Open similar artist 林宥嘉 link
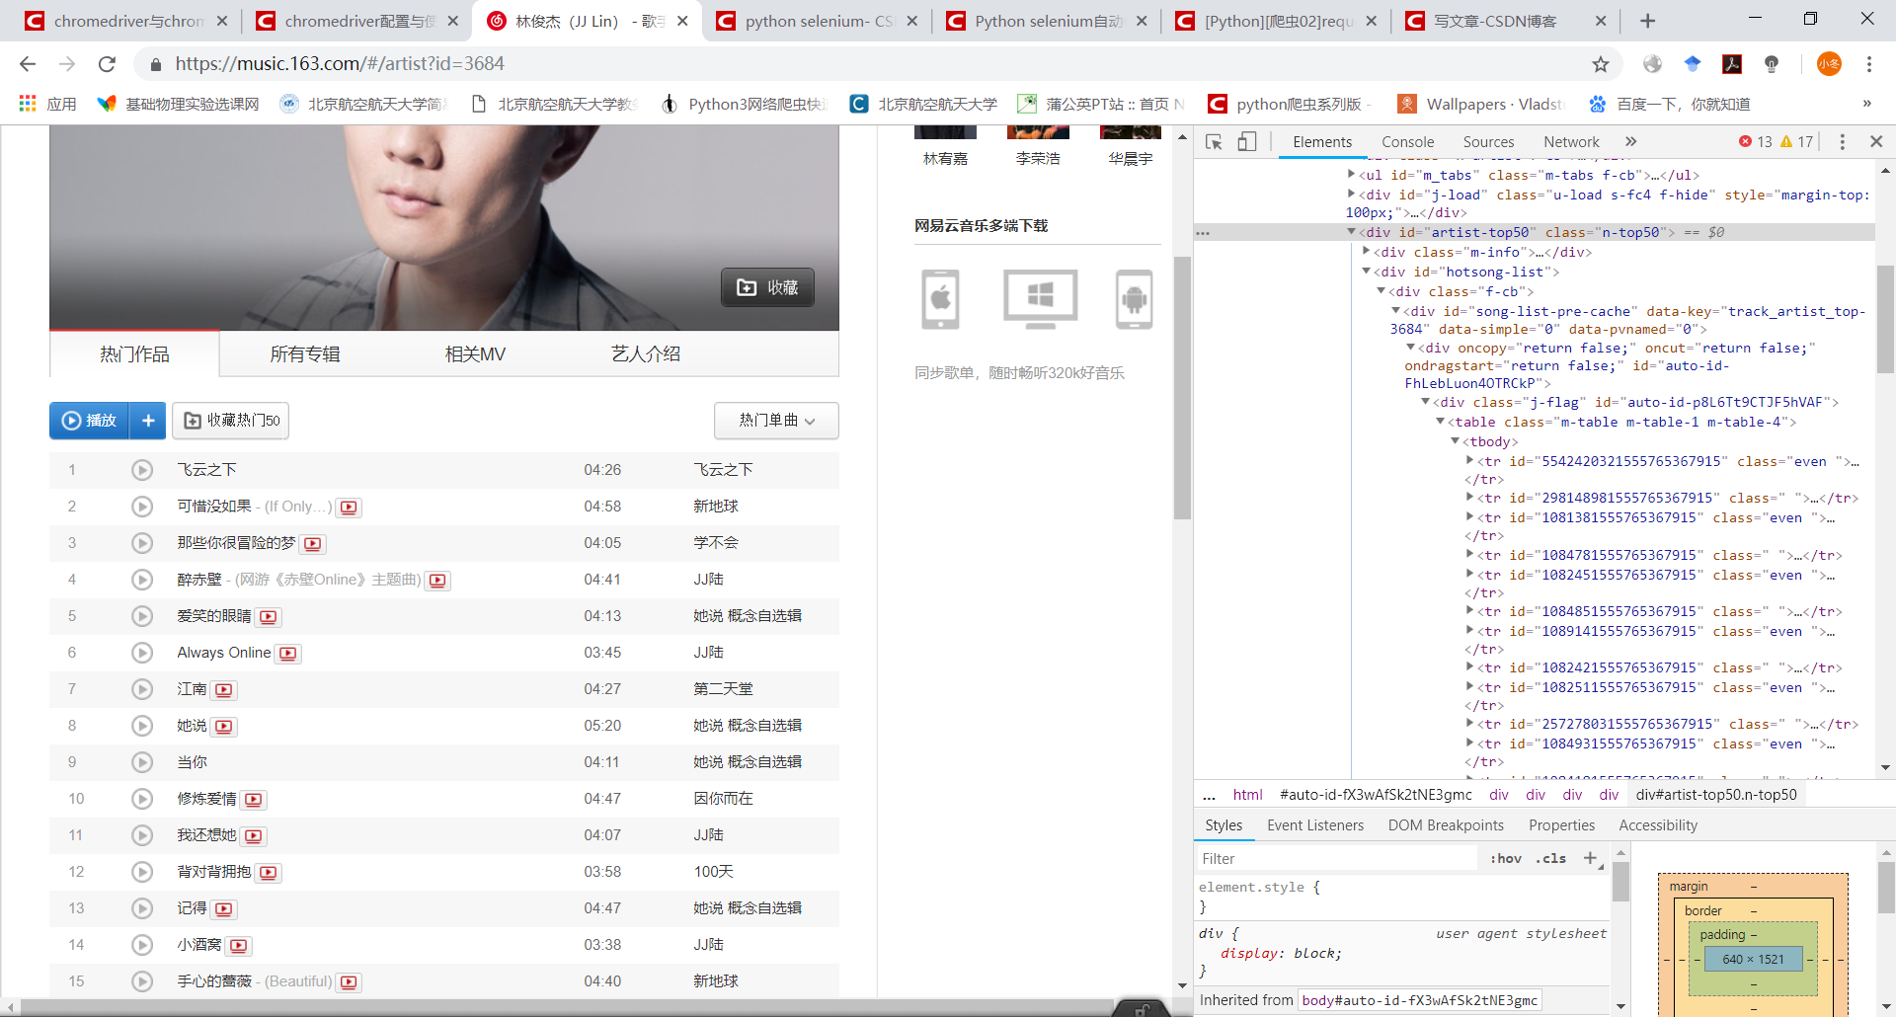 (945, 159)
